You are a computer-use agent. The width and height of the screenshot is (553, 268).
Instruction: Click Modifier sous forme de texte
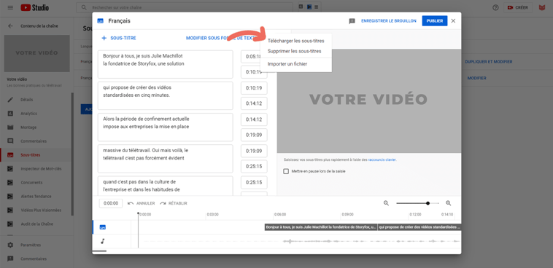(x=222, y=38)
